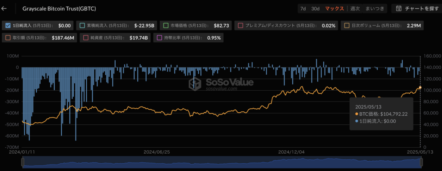
Task: Select the 7d time range
Action: (303, 9)
